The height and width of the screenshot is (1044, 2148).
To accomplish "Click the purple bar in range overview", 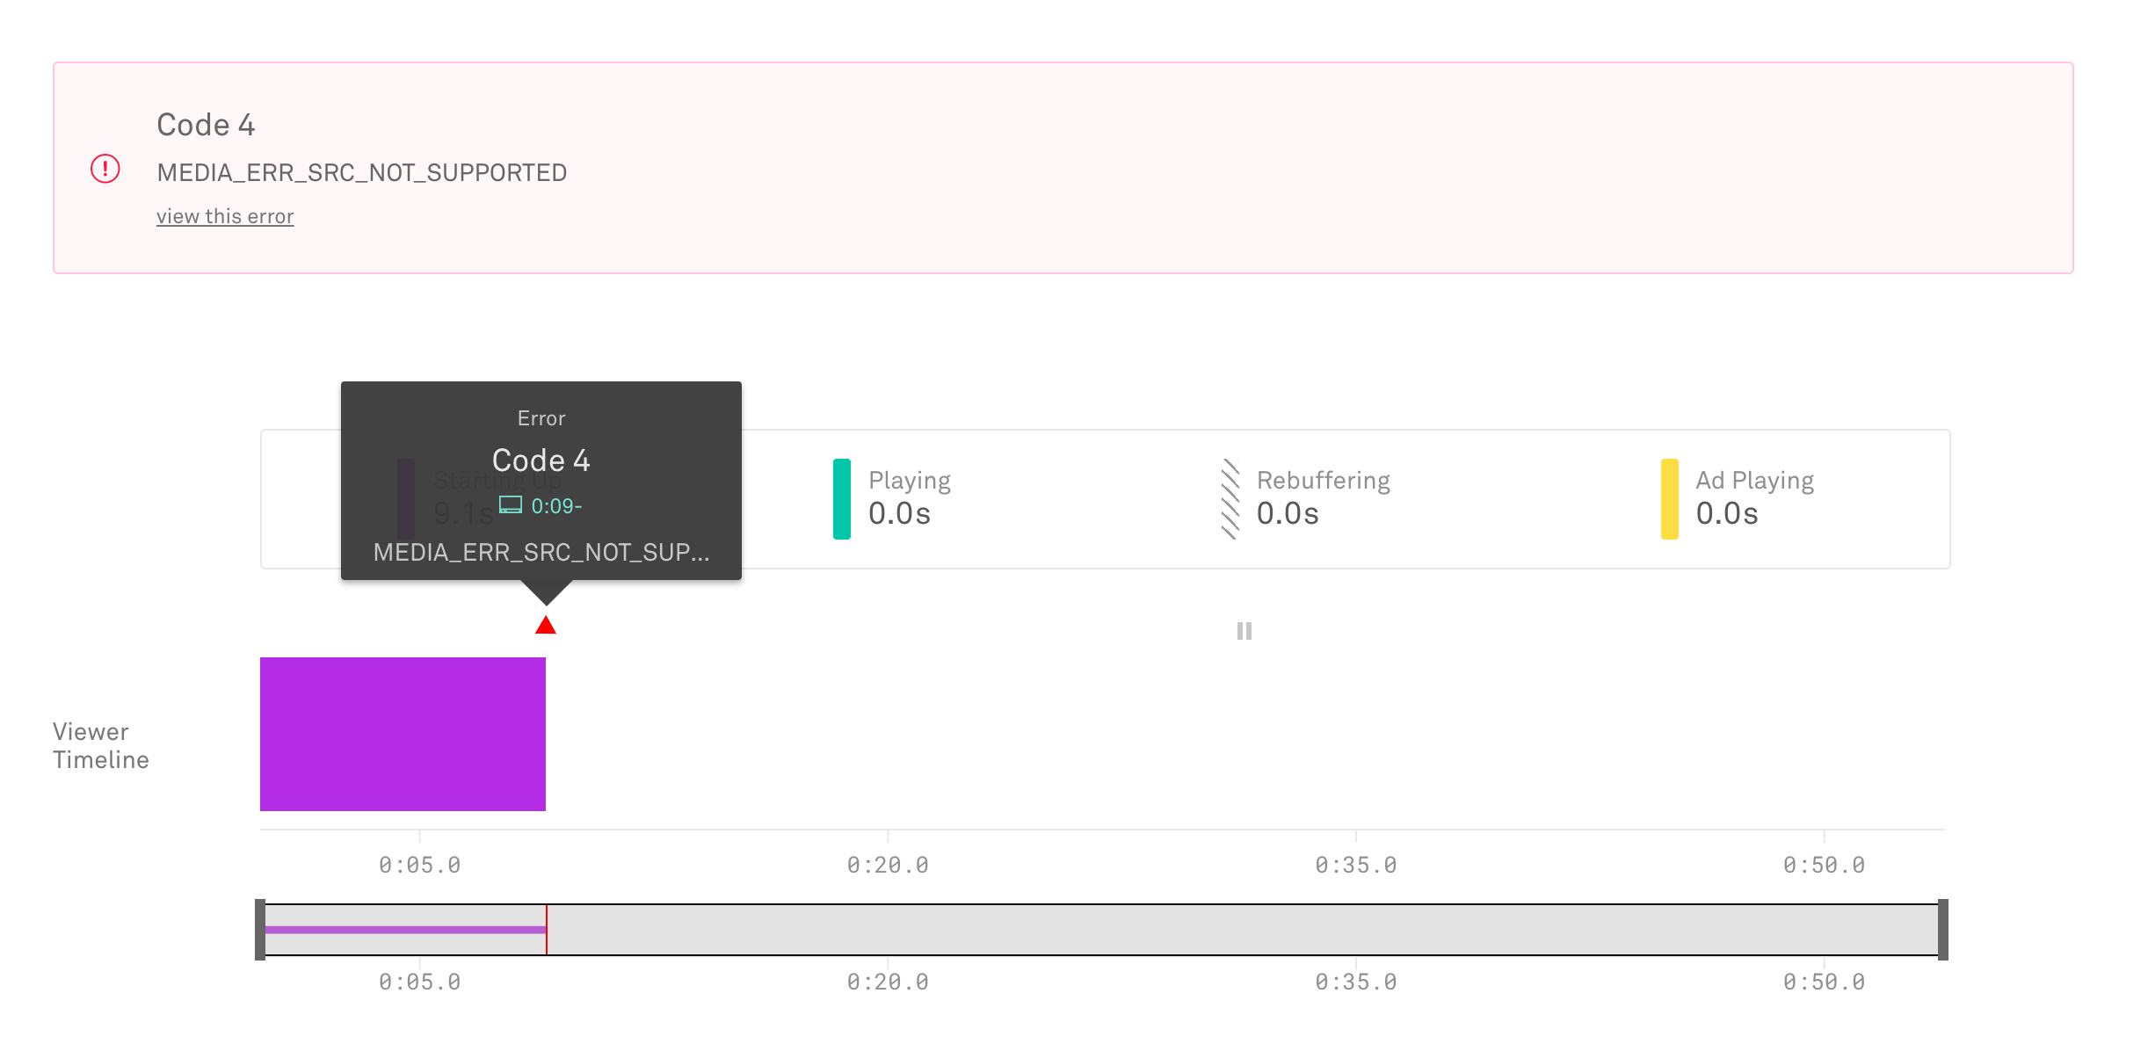I will coord(405,930).
